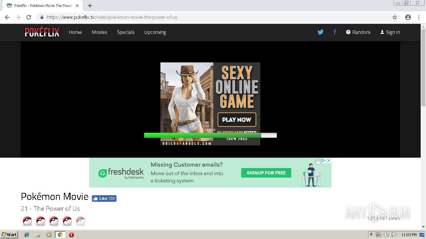Open the Twitter bird icon

(x=320, y=32)
